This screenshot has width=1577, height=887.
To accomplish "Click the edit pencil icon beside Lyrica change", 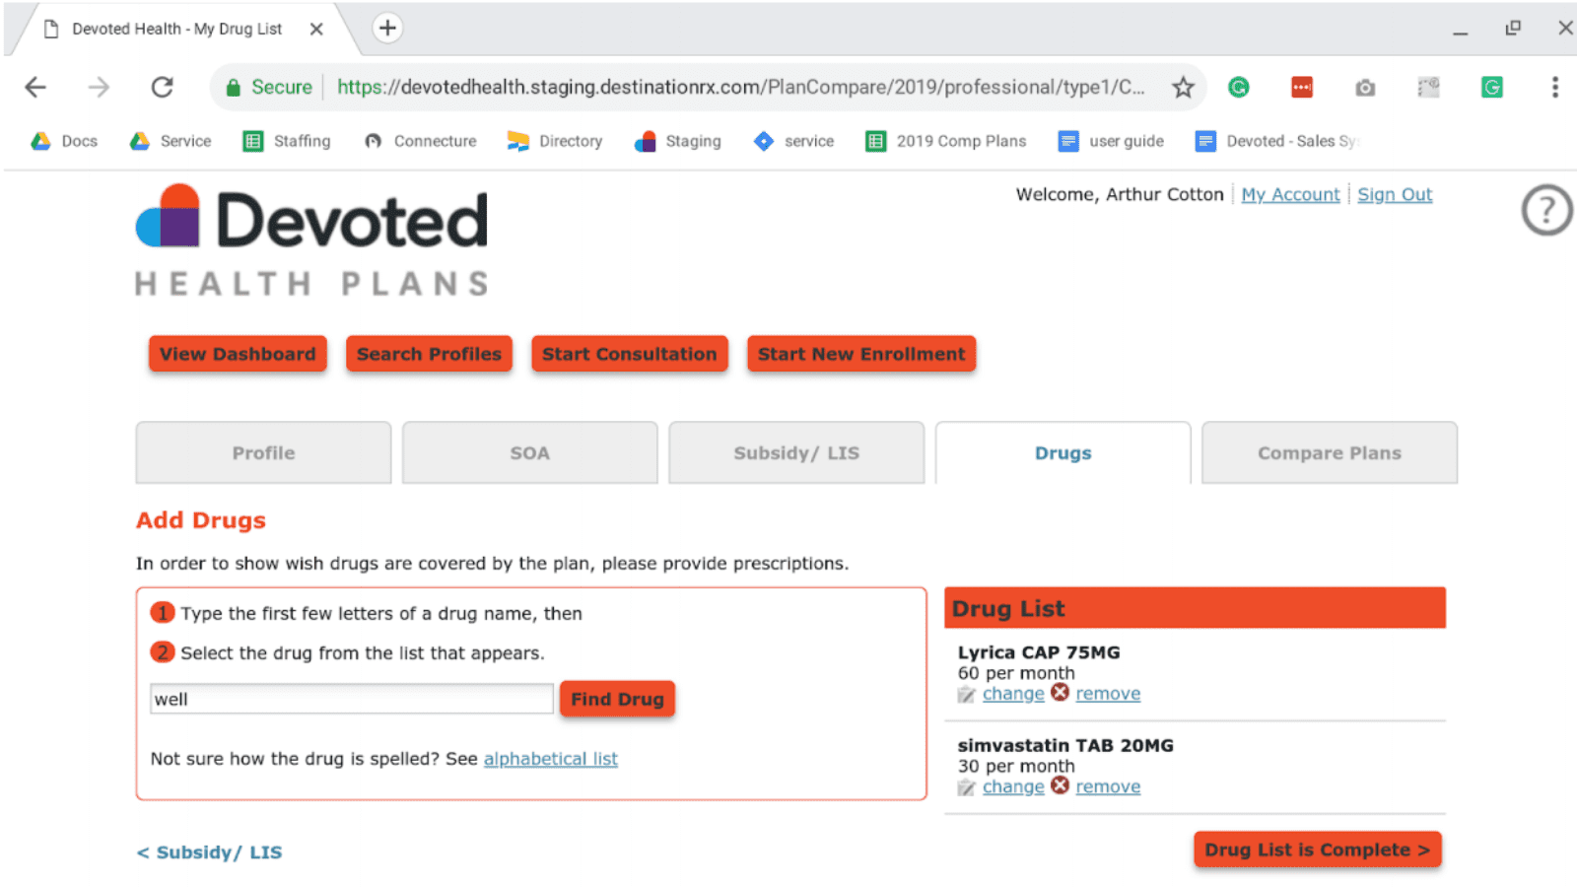I will point(967,695).
